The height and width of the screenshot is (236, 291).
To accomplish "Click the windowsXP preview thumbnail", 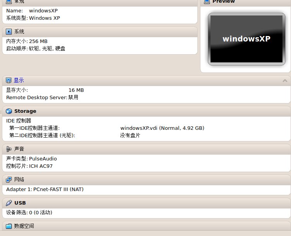I will [x=246, y=39].
